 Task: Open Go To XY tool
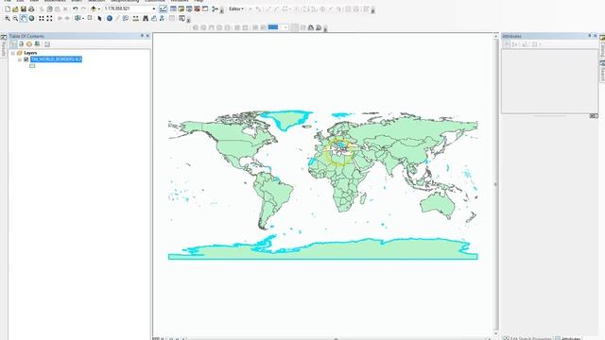(x=162, y=18)
